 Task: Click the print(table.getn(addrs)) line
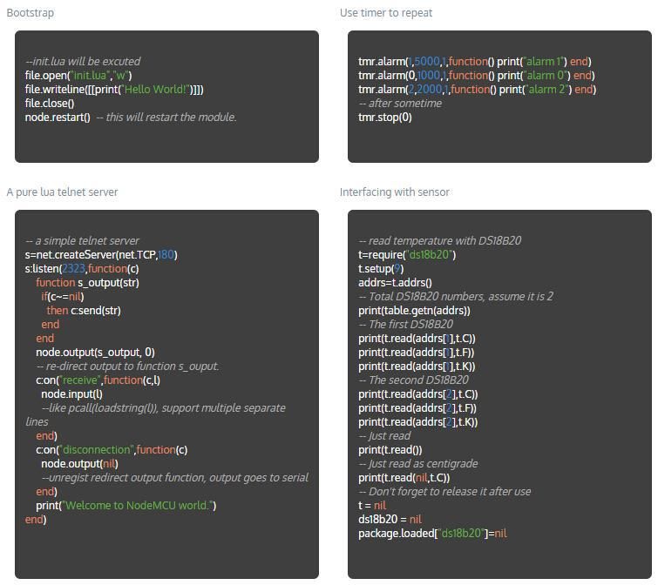coord(414,311)
